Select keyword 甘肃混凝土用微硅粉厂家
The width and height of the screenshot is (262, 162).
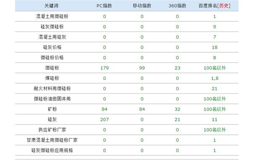point(52,140)
